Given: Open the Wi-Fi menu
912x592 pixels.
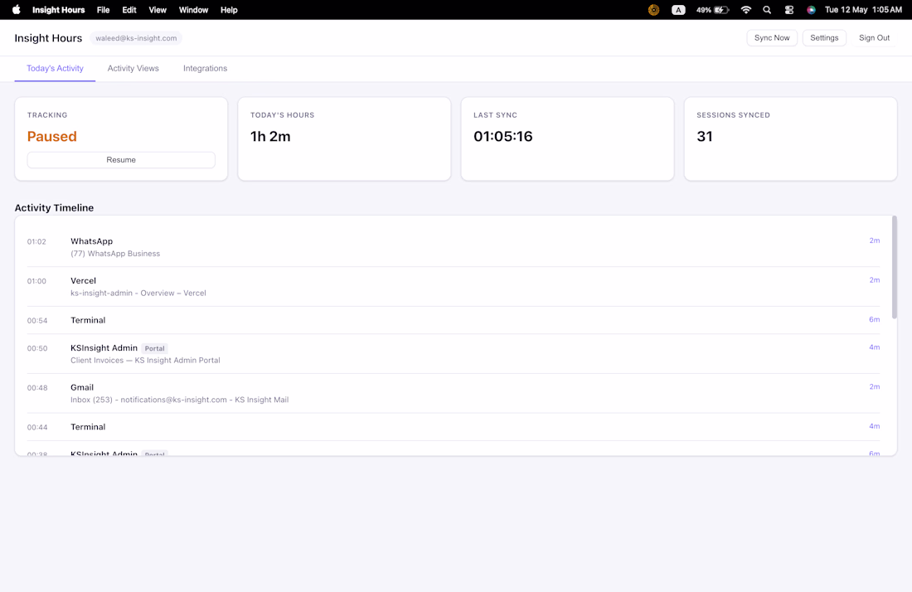Looking at the screenshot, I should (745, 10).
